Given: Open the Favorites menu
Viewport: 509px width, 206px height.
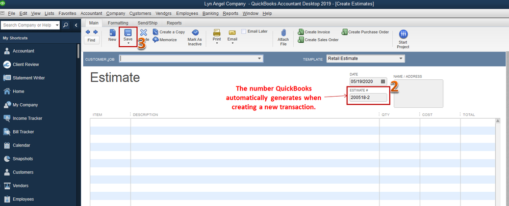Looking at the screenshot, I should click(x=67, y=14).
